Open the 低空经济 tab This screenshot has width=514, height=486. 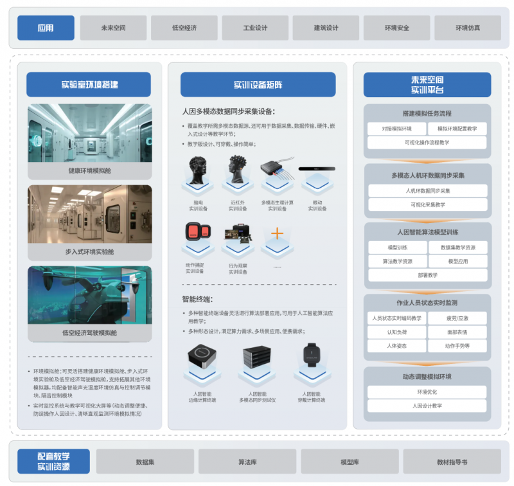184,28
